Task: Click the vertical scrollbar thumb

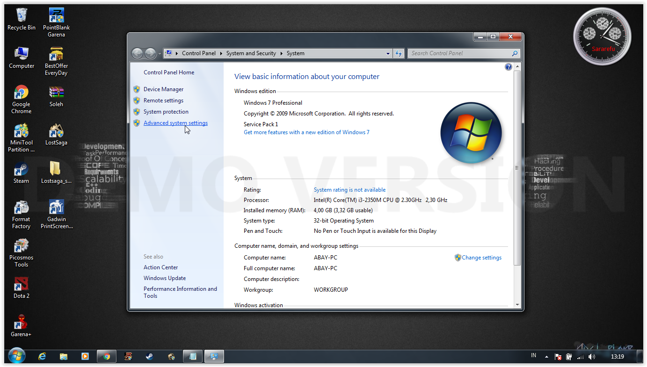Action: tap(517, 168)
